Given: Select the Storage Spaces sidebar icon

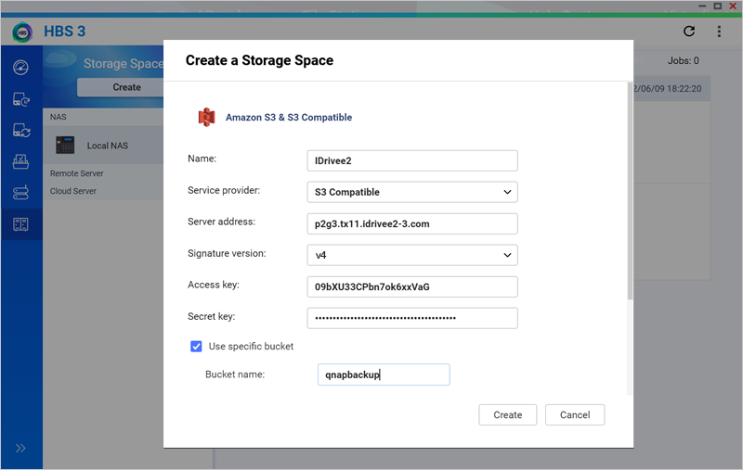Looking at the screenshot, I should click(20, 224).
